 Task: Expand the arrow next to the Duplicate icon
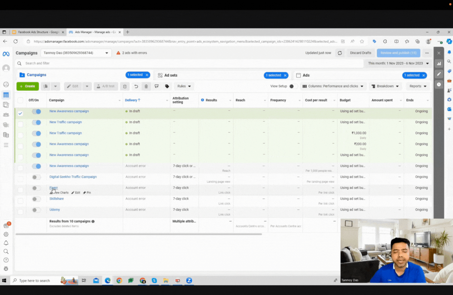pyautogui.click(x=55, y=86)
